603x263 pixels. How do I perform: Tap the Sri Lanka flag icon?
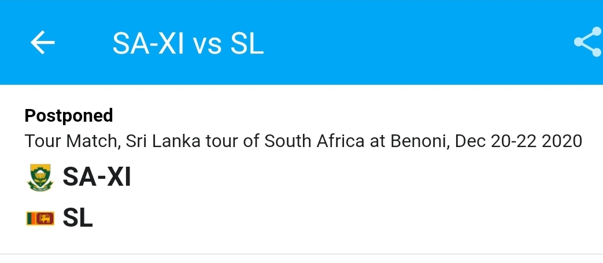40,218
